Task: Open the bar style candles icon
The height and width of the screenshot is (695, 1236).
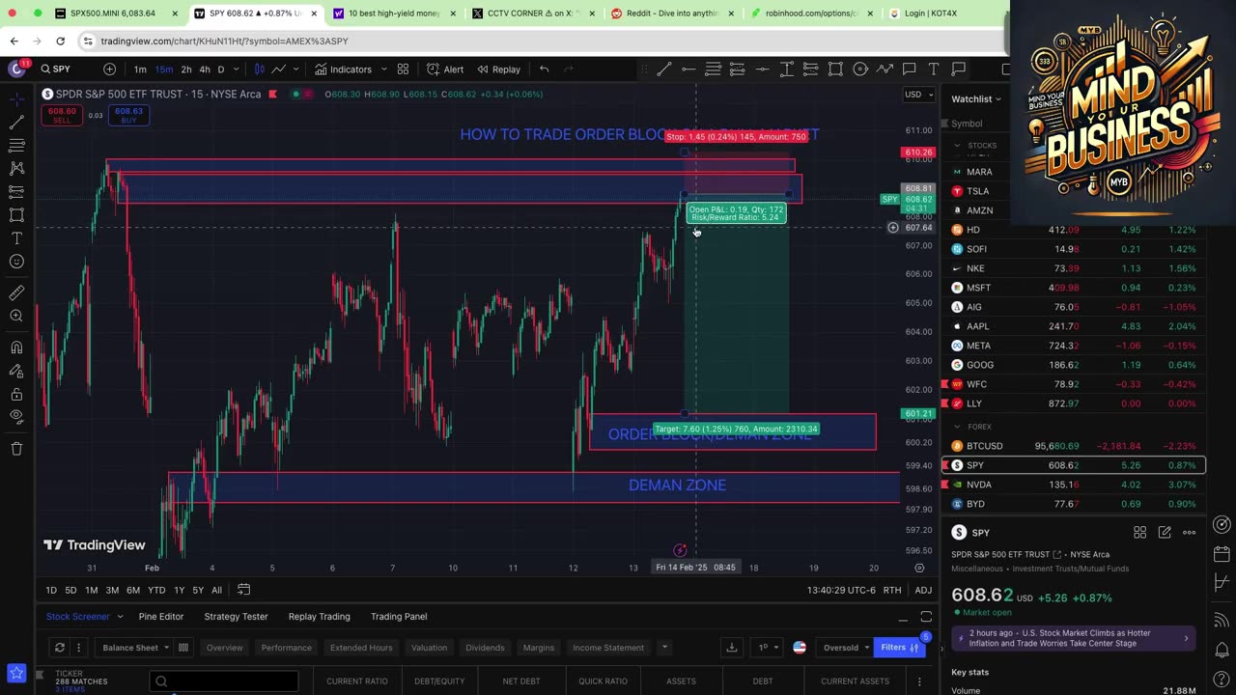Action: (261, 69)
